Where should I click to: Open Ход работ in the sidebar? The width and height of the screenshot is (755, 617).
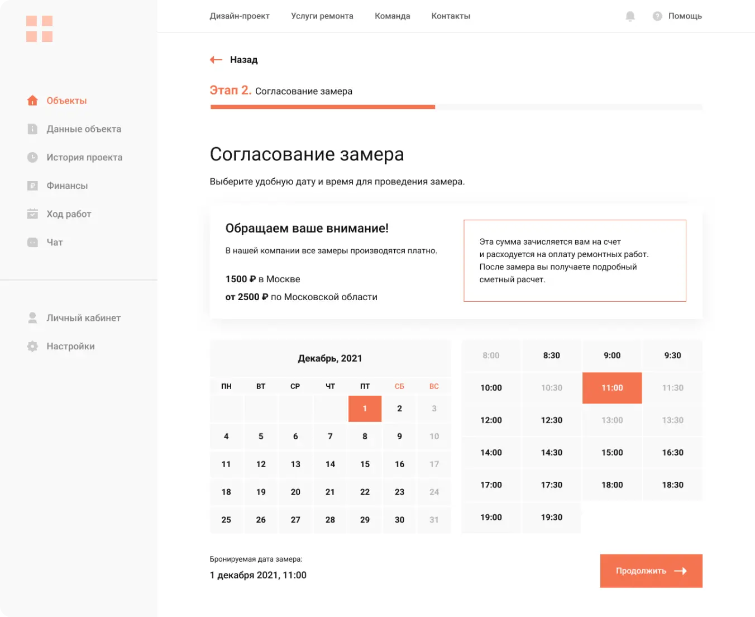tap(69, 214)
